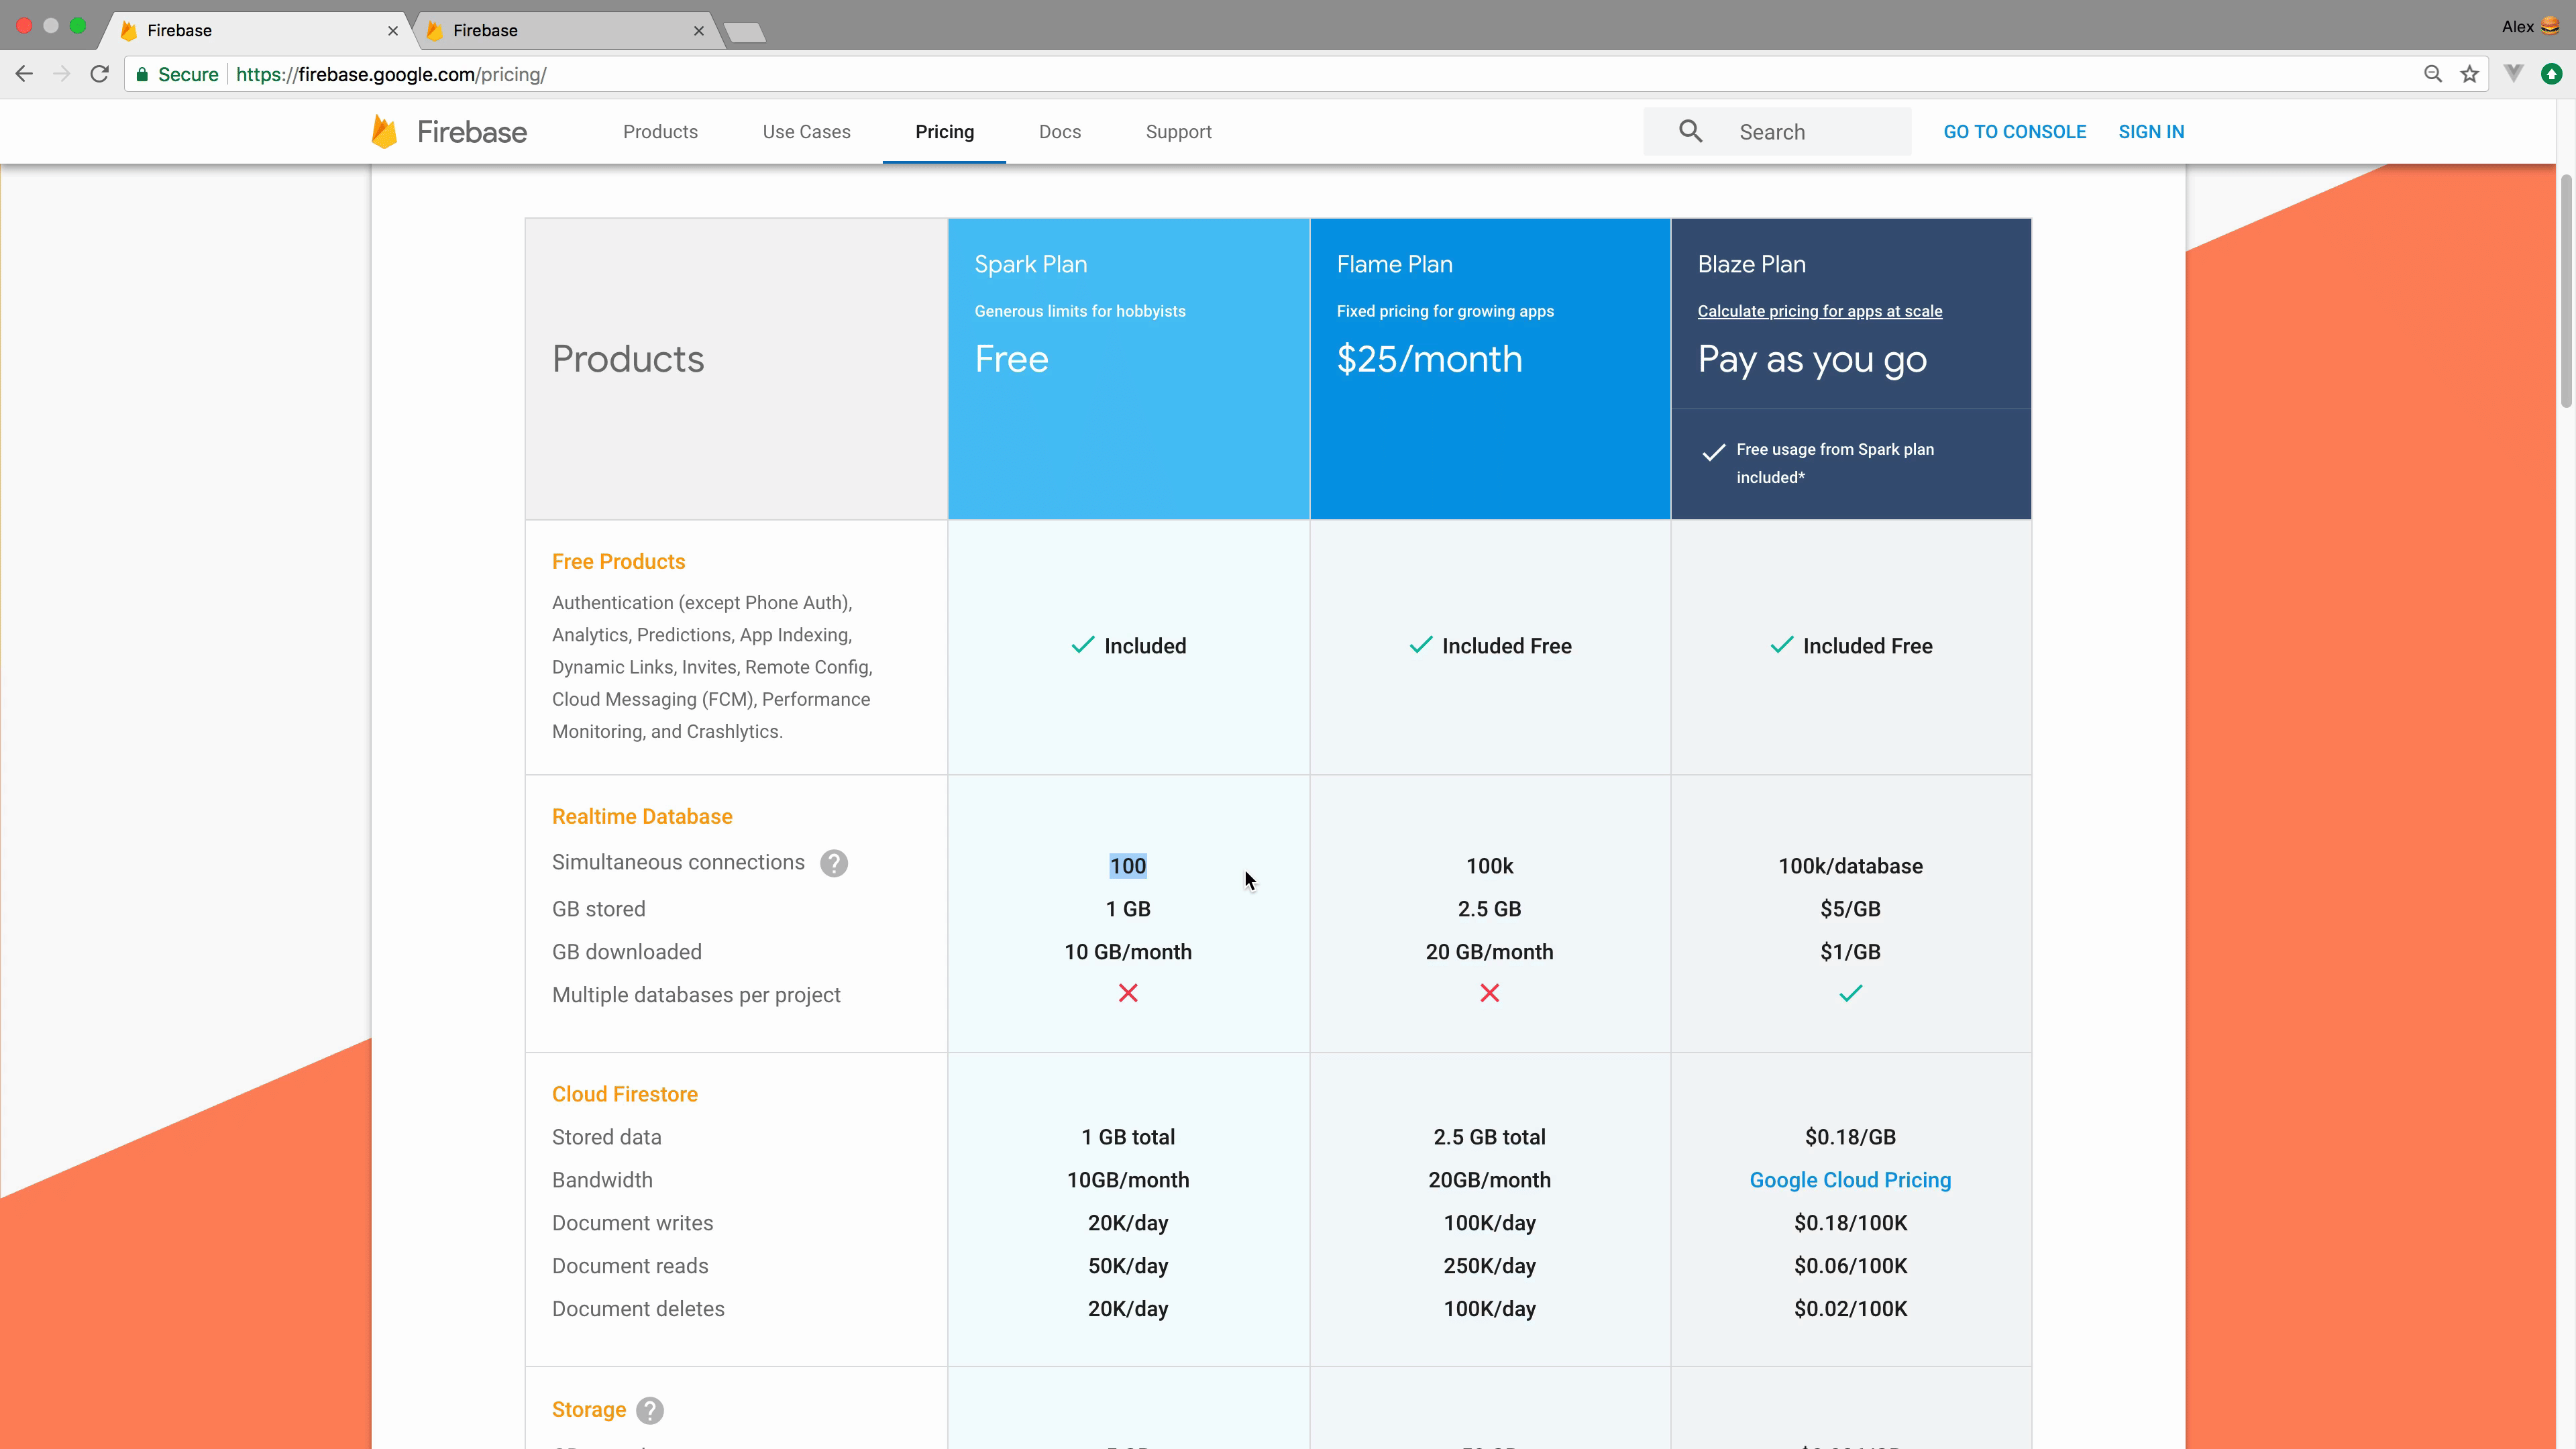This screenshot has height=1449, width=2576.
Task: Click the 100k Flame plan connections value
Action: click(1489, 866)
